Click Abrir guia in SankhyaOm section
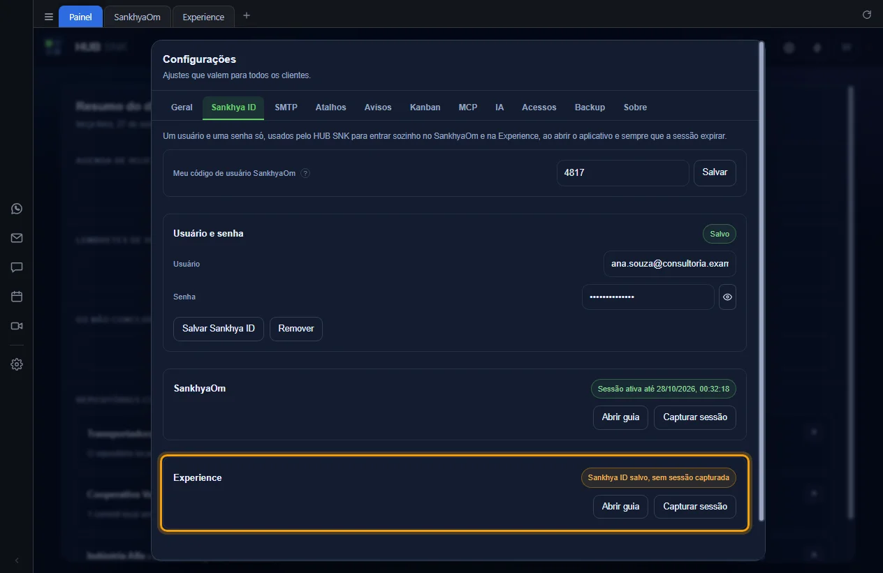 [620, 417]
